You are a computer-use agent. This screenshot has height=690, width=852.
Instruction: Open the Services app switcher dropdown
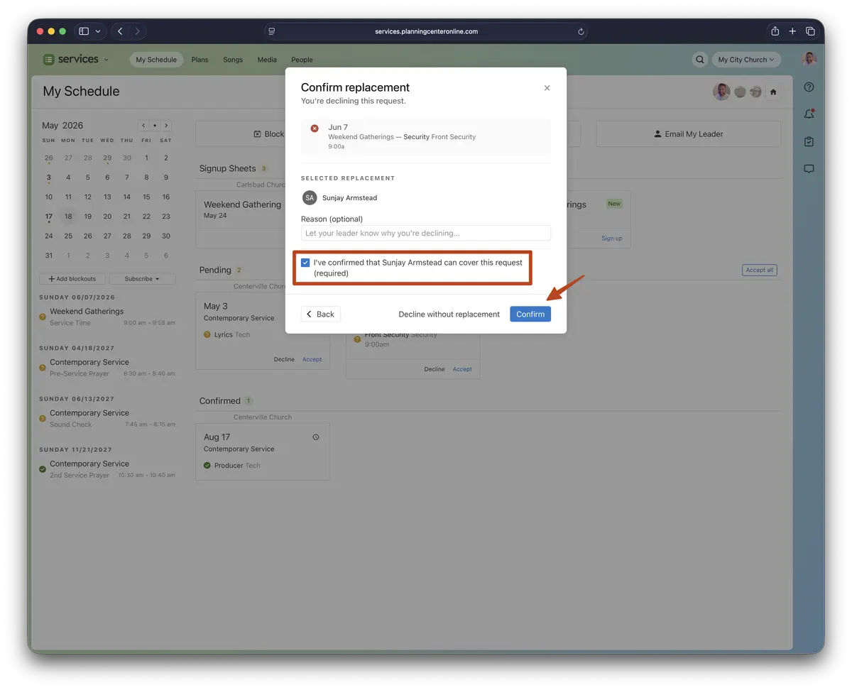click(x=76, y=60)
